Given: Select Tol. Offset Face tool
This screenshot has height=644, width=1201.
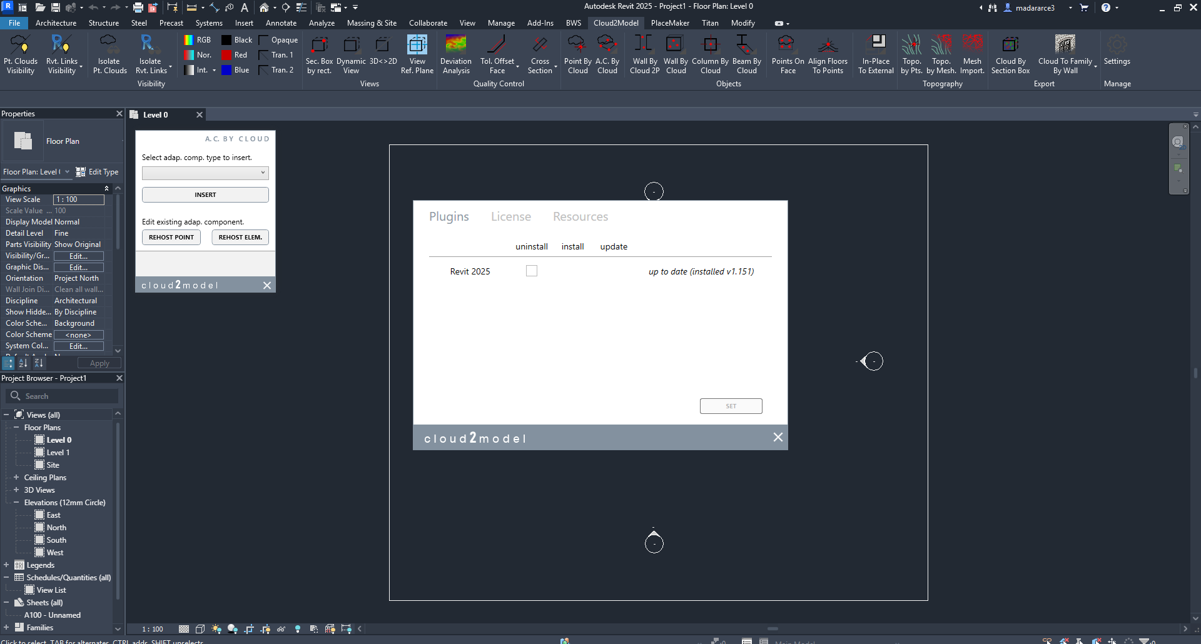Looking at the screenshot, I should coord(497,55).
